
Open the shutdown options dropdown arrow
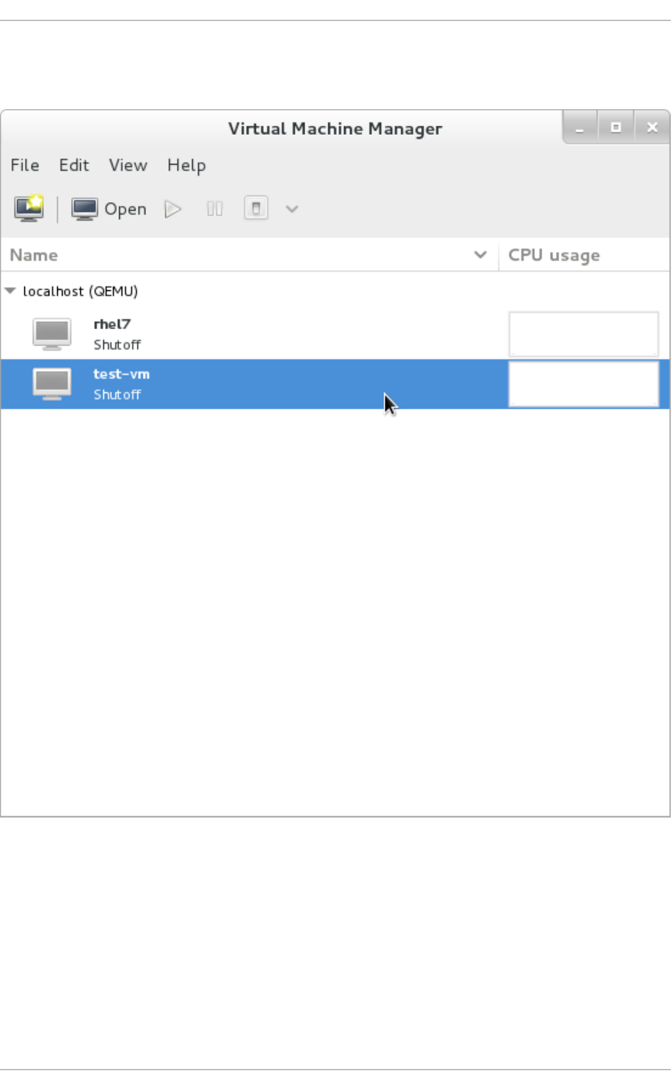[x=292, y=209]
